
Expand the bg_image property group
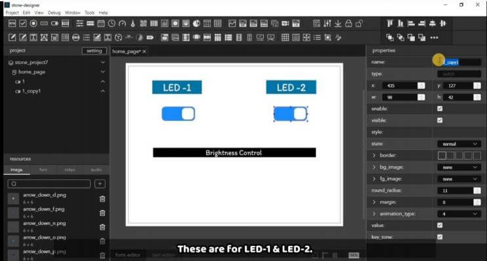click(374, 167)
